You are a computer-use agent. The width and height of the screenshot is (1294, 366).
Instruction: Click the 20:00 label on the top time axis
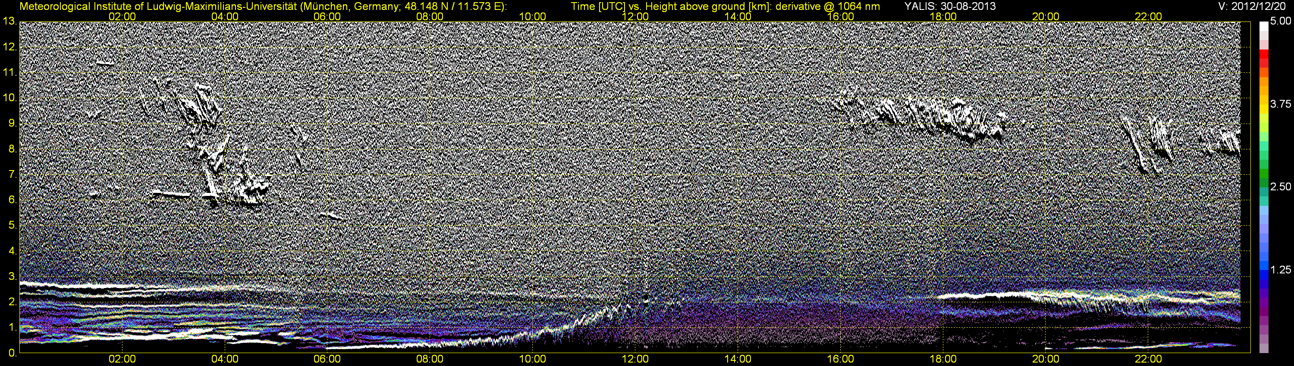(1046, 16)
